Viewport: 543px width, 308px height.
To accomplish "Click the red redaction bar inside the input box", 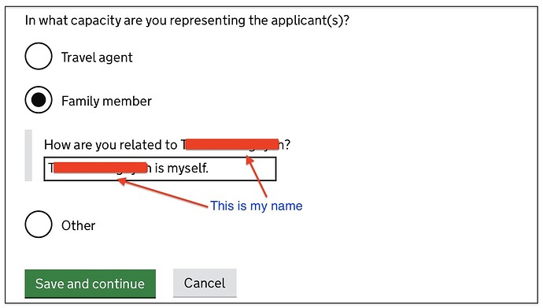I will click(101, 167).
